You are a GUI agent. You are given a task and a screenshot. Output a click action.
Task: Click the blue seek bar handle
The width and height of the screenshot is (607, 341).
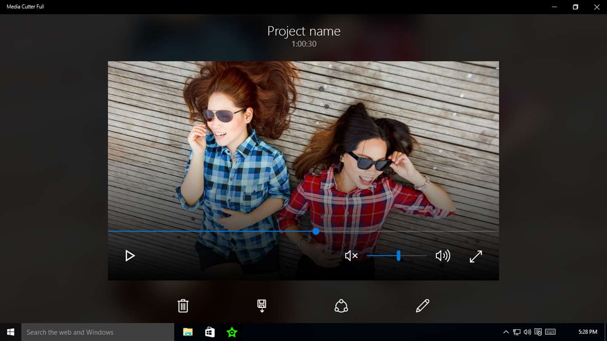coord(316,231)
